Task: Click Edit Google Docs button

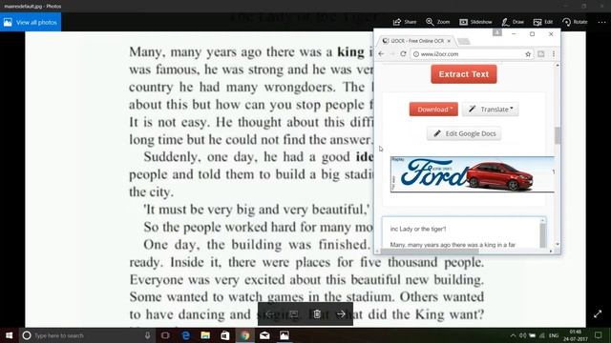Action: pos(464,133)
